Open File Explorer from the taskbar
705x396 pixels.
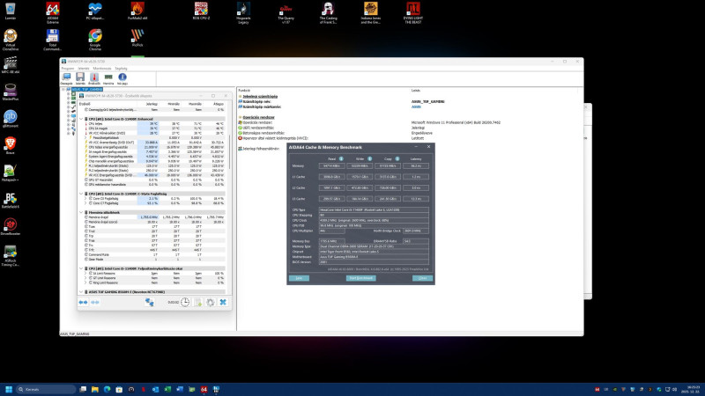click(95, 389)
